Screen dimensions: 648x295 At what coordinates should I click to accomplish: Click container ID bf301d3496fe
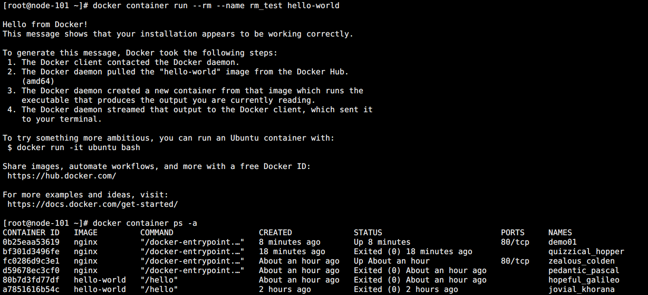tap(31, 252)
